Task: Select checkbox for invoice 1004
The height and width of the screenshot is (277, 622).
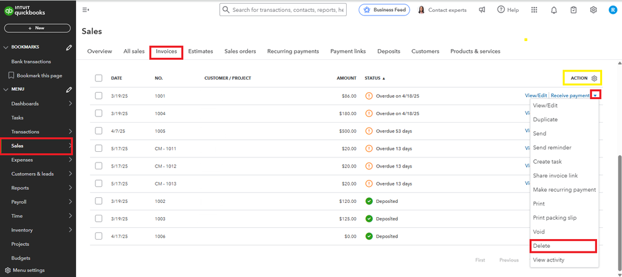Action: tap(99, 113)
